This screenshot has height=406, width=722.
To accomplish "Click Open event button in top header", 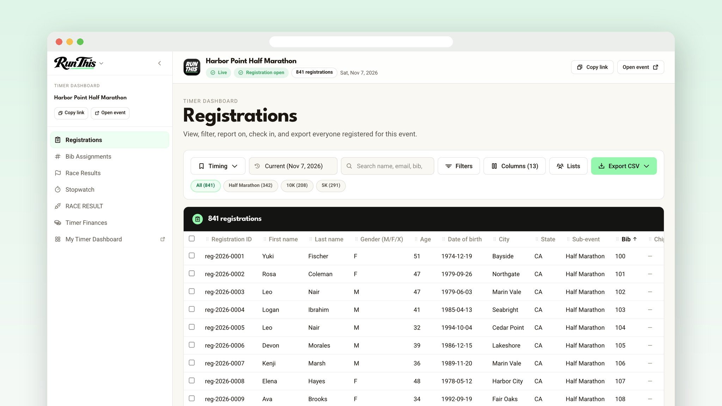I will tap(641, 67).
